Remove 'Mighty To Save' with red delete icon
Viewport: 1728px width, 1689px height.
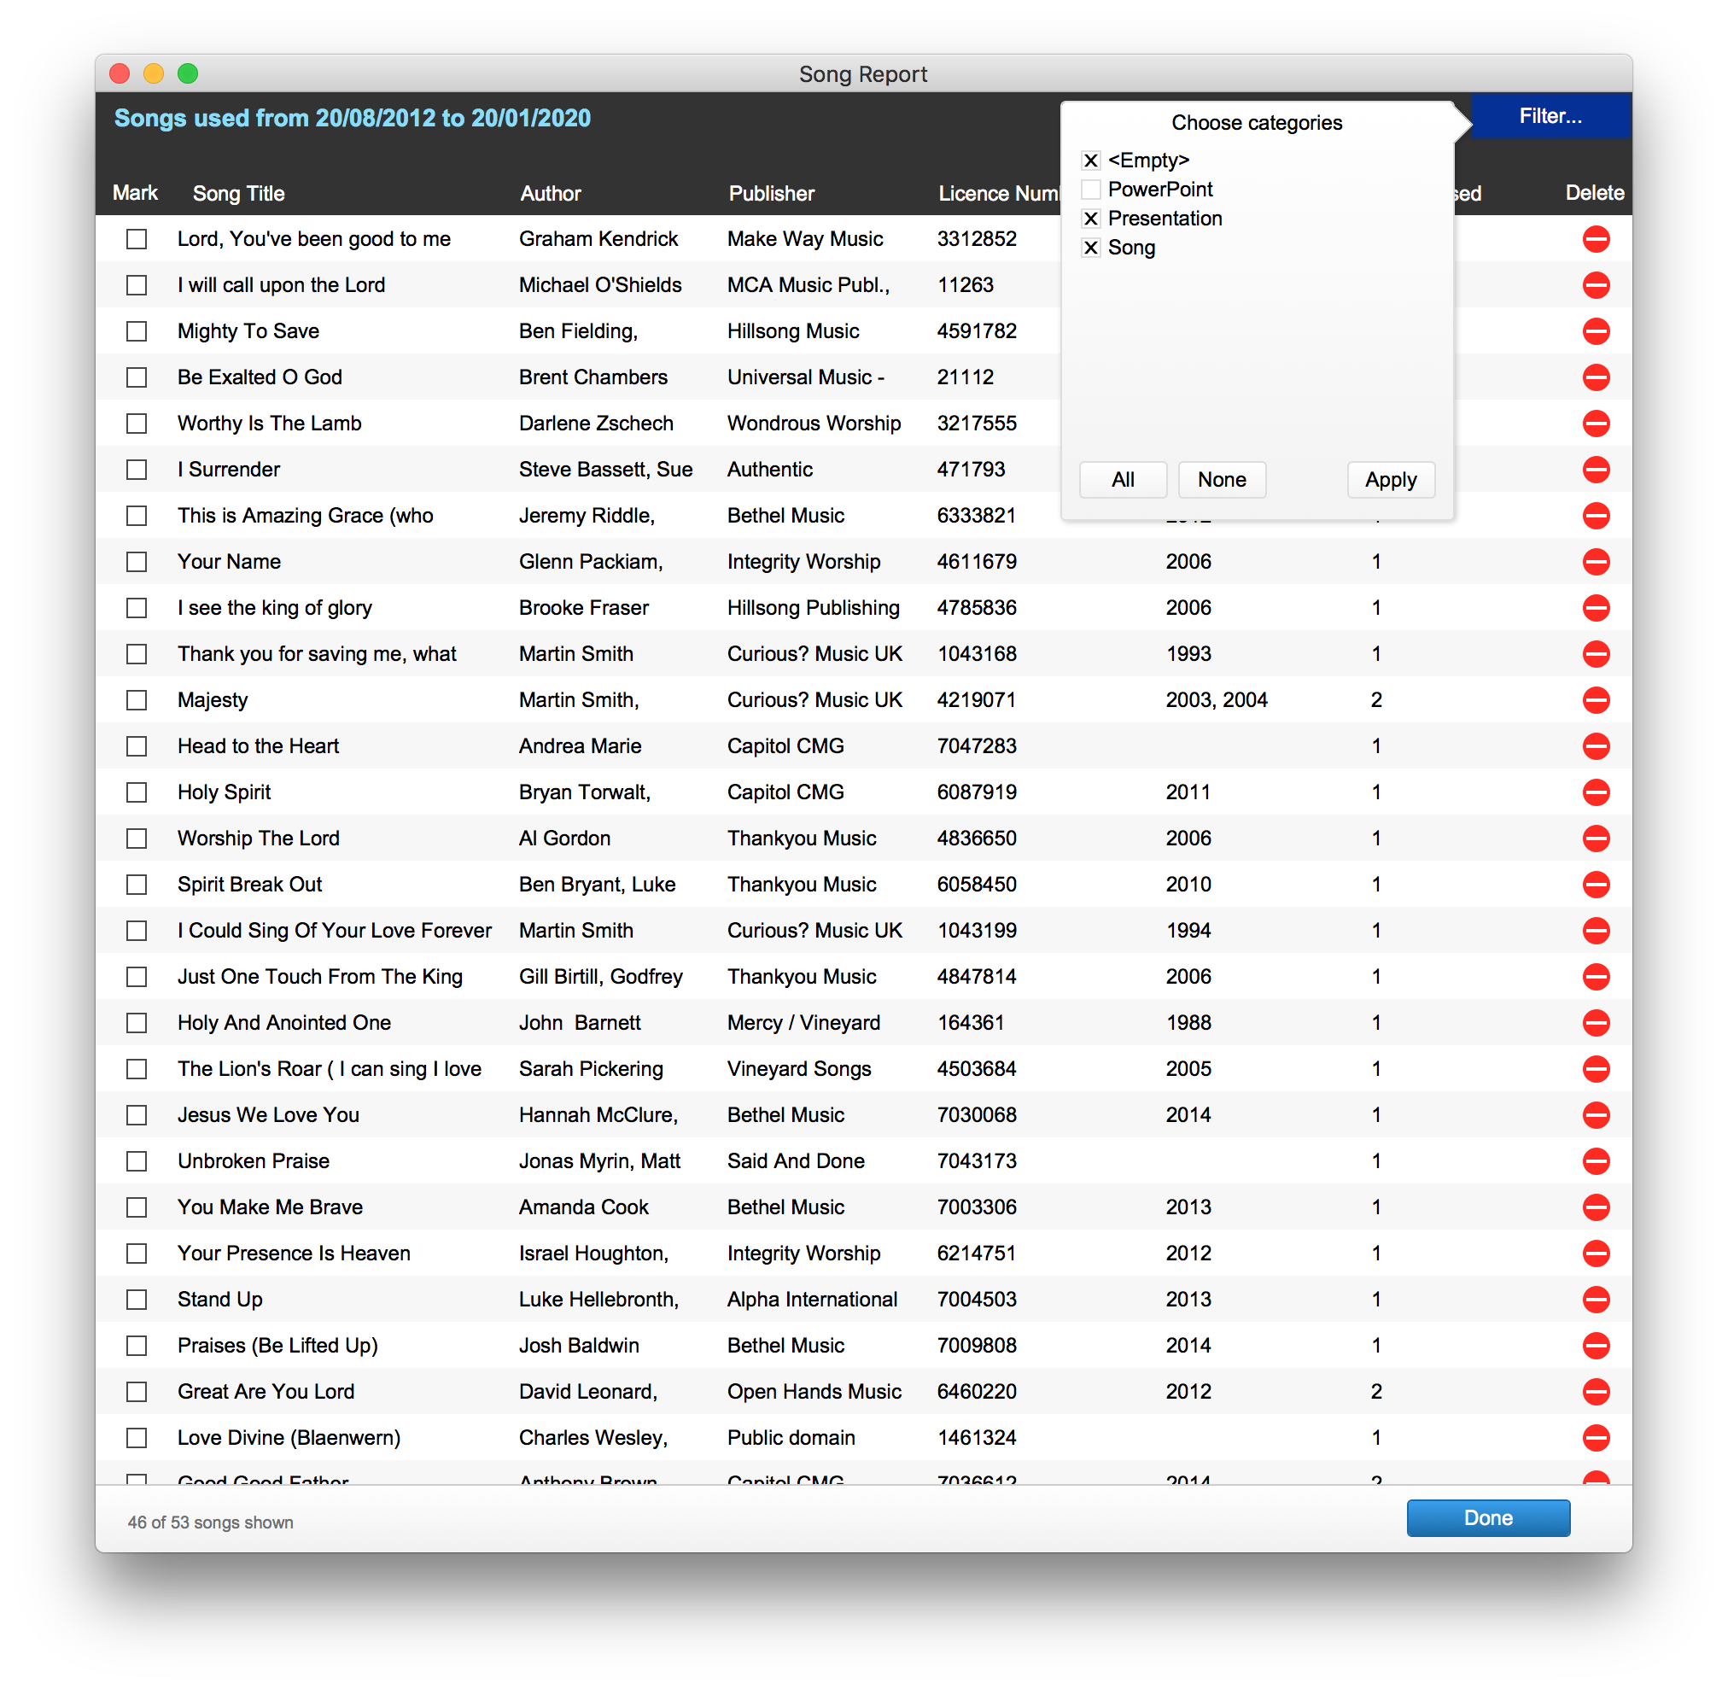[1596, 330]
